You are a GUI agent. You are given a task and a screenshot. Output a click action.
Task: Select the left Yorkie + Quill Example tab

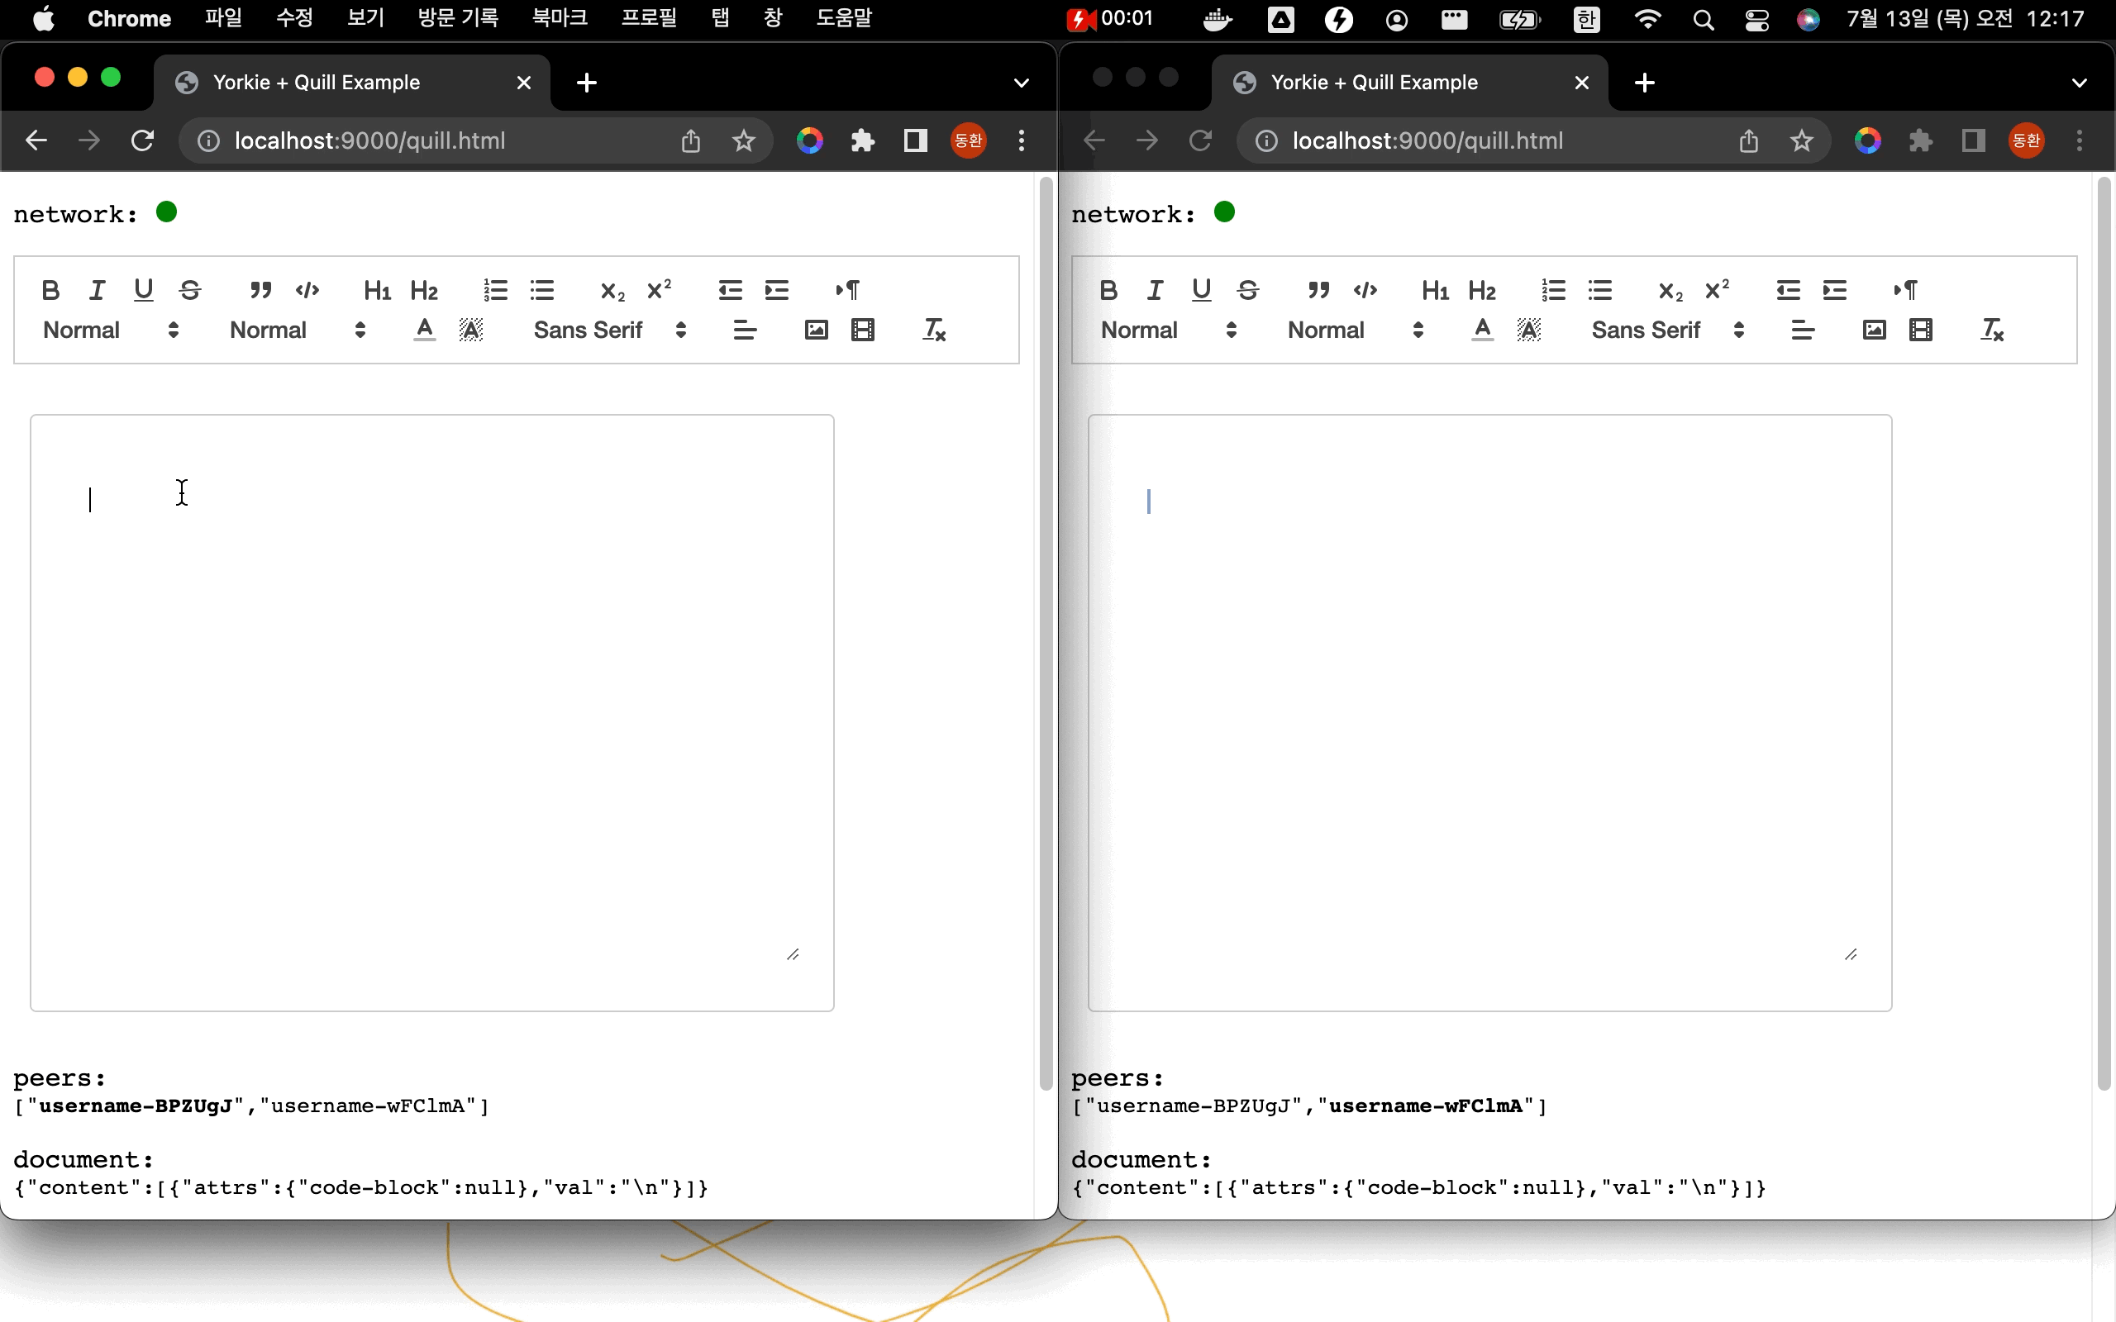pos(317,82)
